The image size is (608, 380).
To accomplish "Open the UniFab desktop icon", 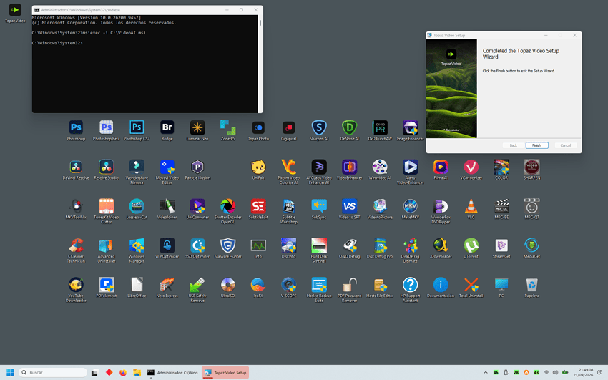I will point(258,170).
